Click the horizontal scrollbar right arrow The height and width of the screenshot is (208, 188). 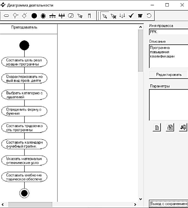pos(135,204)
